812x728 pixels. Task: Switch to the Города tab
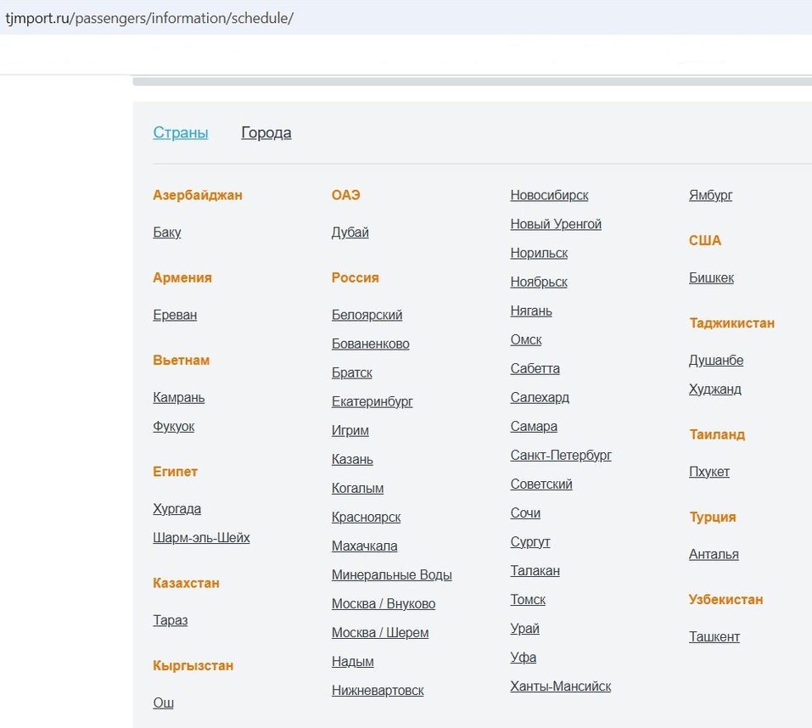click(266, 132)
